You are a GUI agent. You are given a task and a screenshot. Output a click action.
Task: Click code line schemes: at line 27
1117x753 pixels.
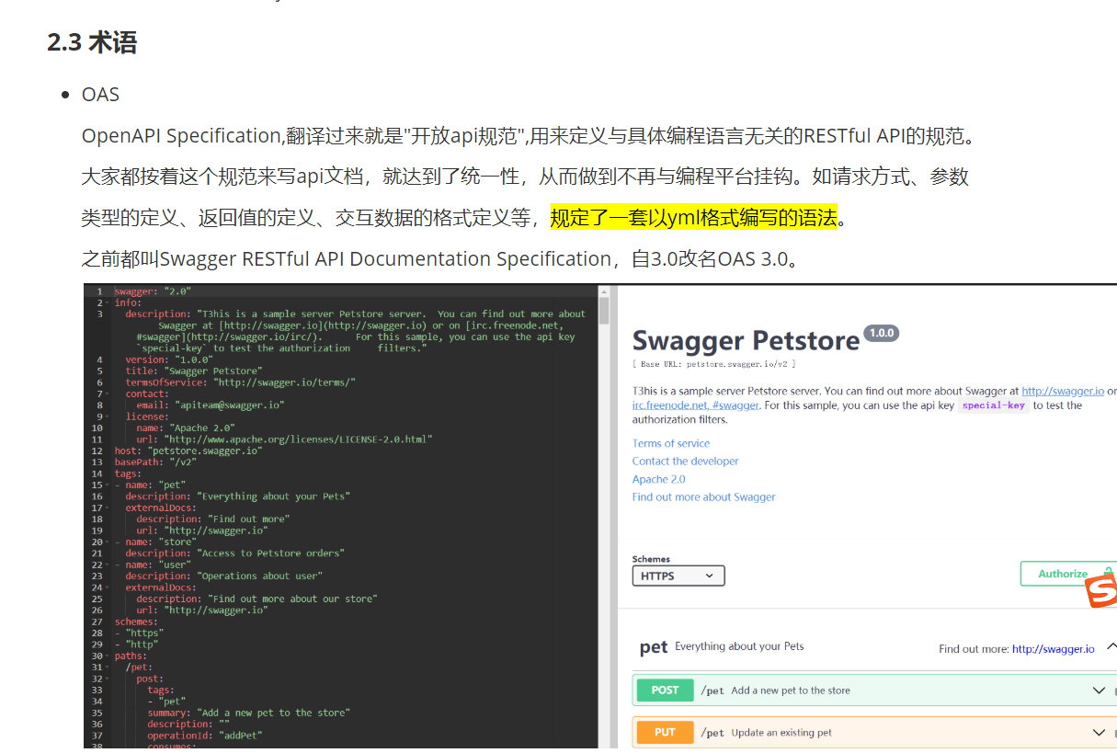coord(136,622)
